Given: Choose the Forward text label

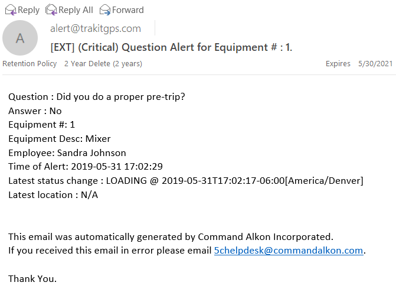Looking at the screenshot, I should pos(128,10).
